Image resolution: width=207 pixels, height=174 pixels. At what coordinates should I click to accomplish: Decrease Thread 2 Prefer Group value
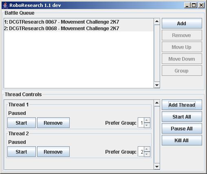point(147,154)
